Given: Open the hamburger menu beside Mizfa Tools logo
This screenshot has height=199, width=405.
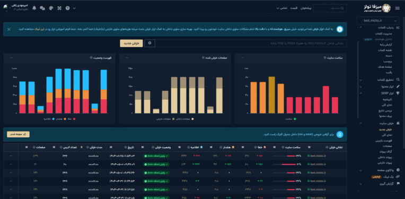Looking at the screenshot, I should click(397, 8).
